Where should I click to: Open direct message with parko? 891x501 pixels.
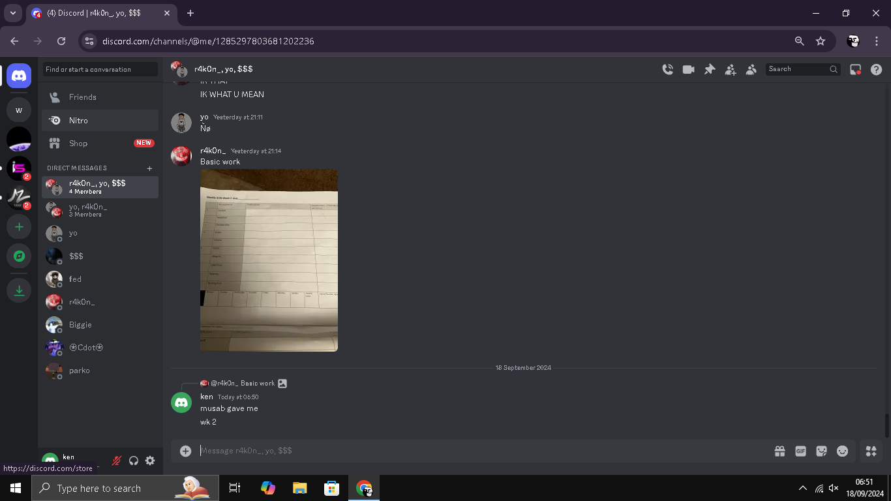tap(100, 370)
